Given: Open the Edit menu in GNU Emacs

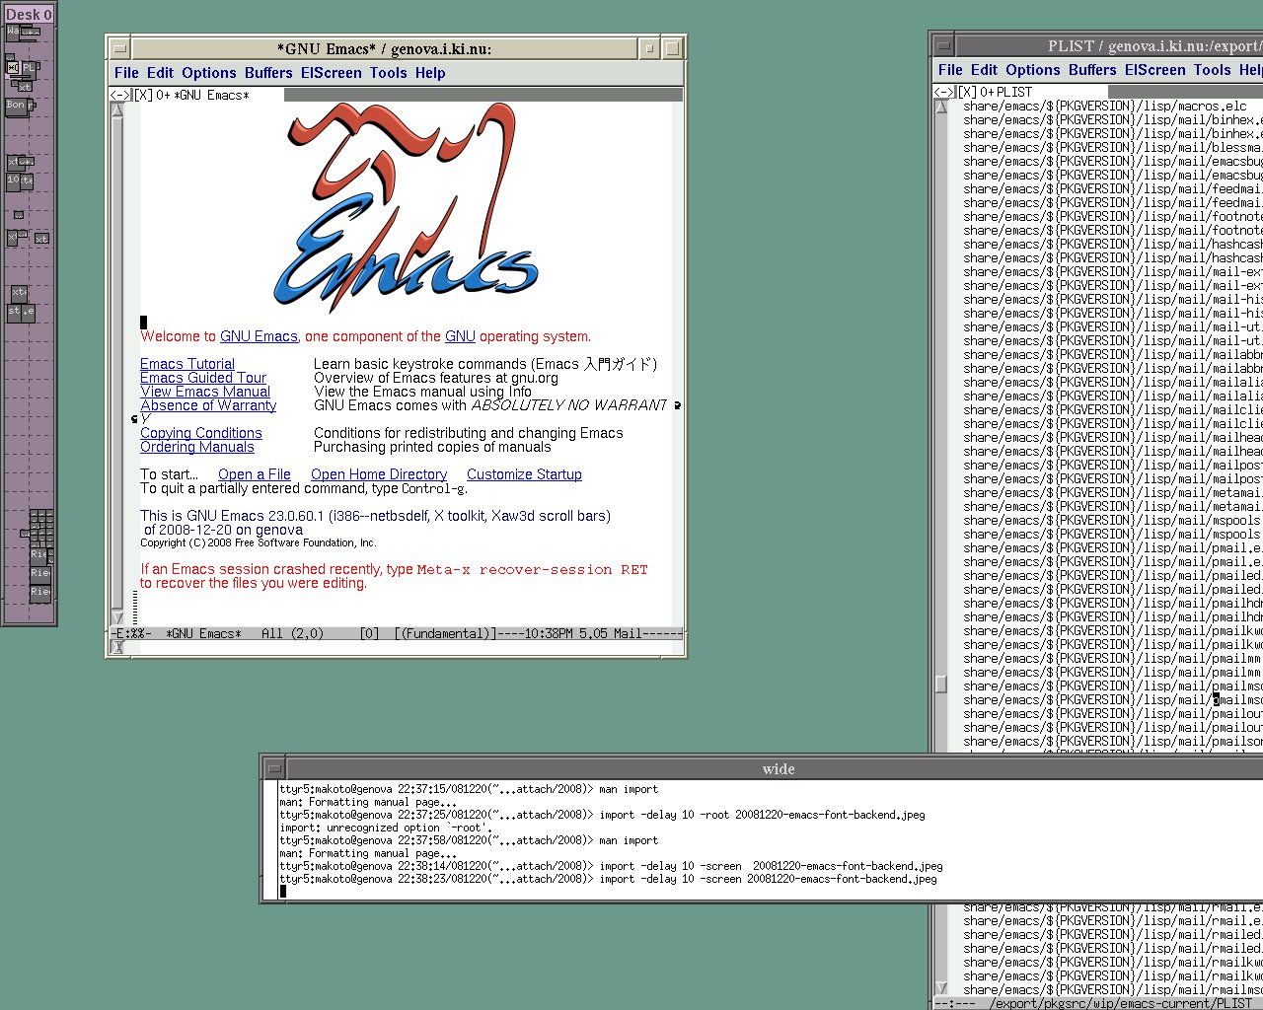Looking at the screenshot, I should (x=160, y=73).
